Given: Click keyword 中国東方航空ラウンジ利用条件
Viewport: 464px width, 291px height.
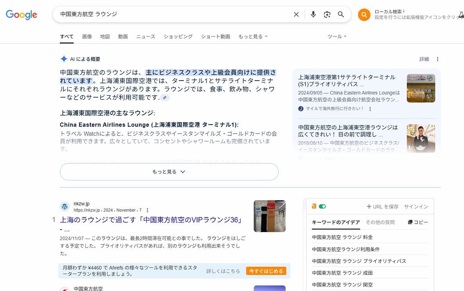Looking at the screenshot, I should 346,249.
